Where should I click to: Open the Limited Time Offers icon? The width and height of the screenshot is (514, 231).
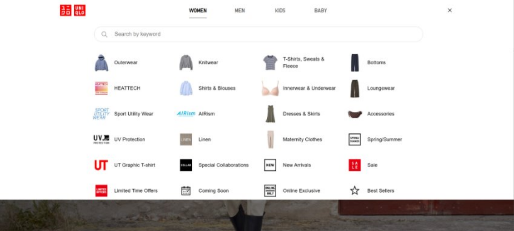coord(101,190)
